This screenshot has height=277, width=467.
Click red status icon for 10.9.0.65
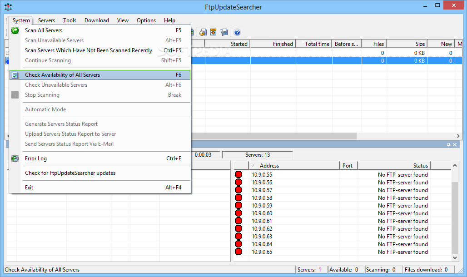pos(238,252)
